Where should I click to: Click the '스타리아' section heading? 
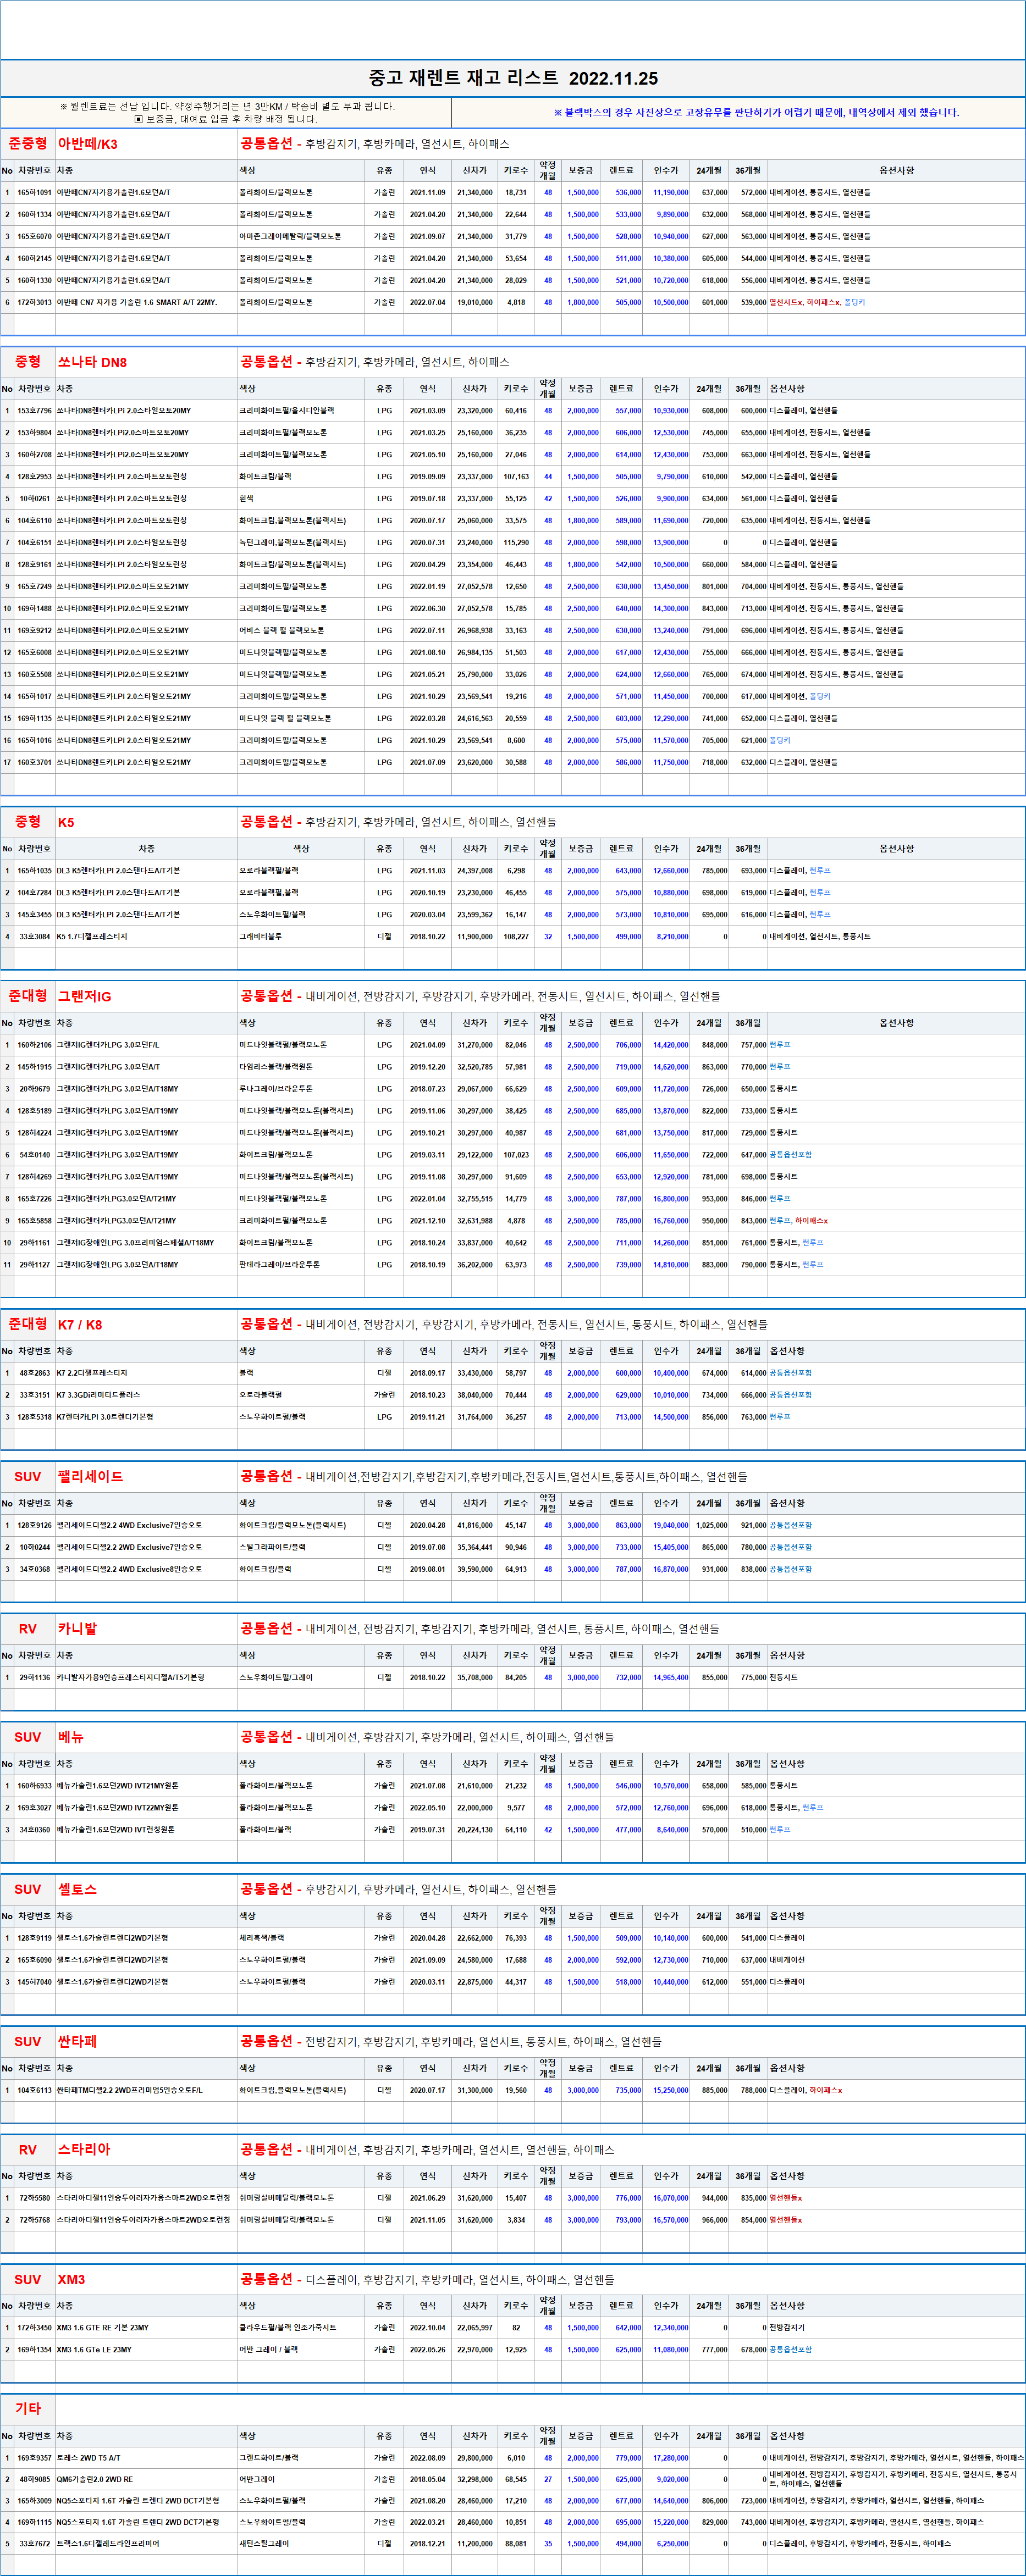(x=84, y=2149)
